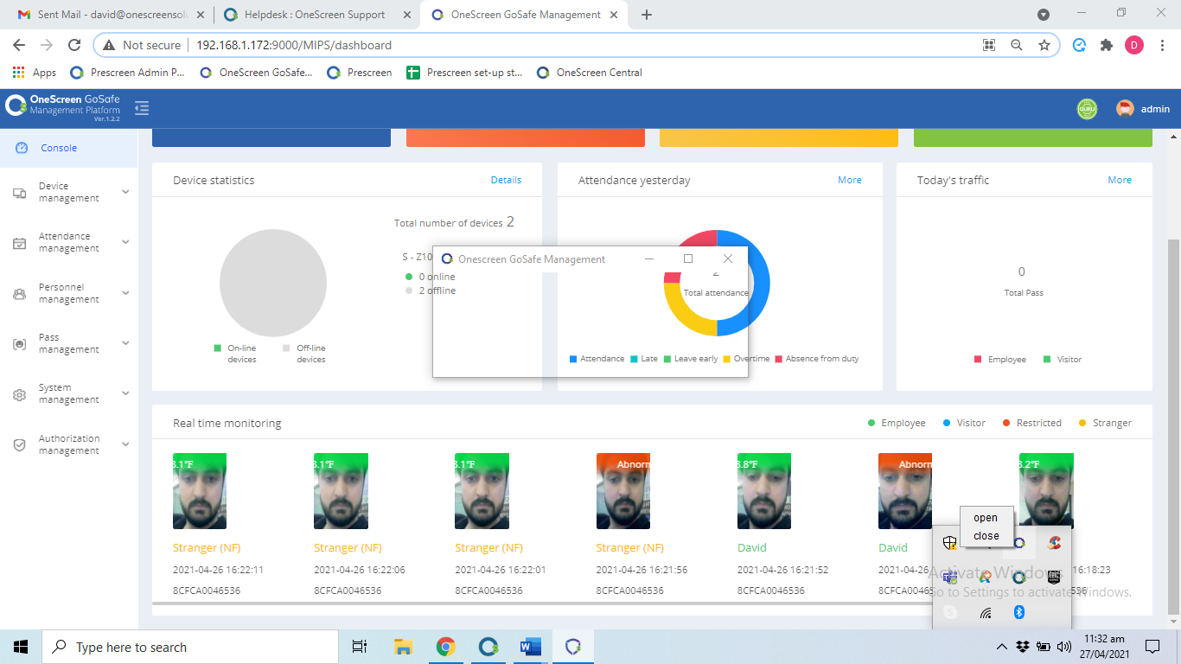Expand the Pass management chevron
This screenshot has height=664, width=1181.
[x=125, y=343]
